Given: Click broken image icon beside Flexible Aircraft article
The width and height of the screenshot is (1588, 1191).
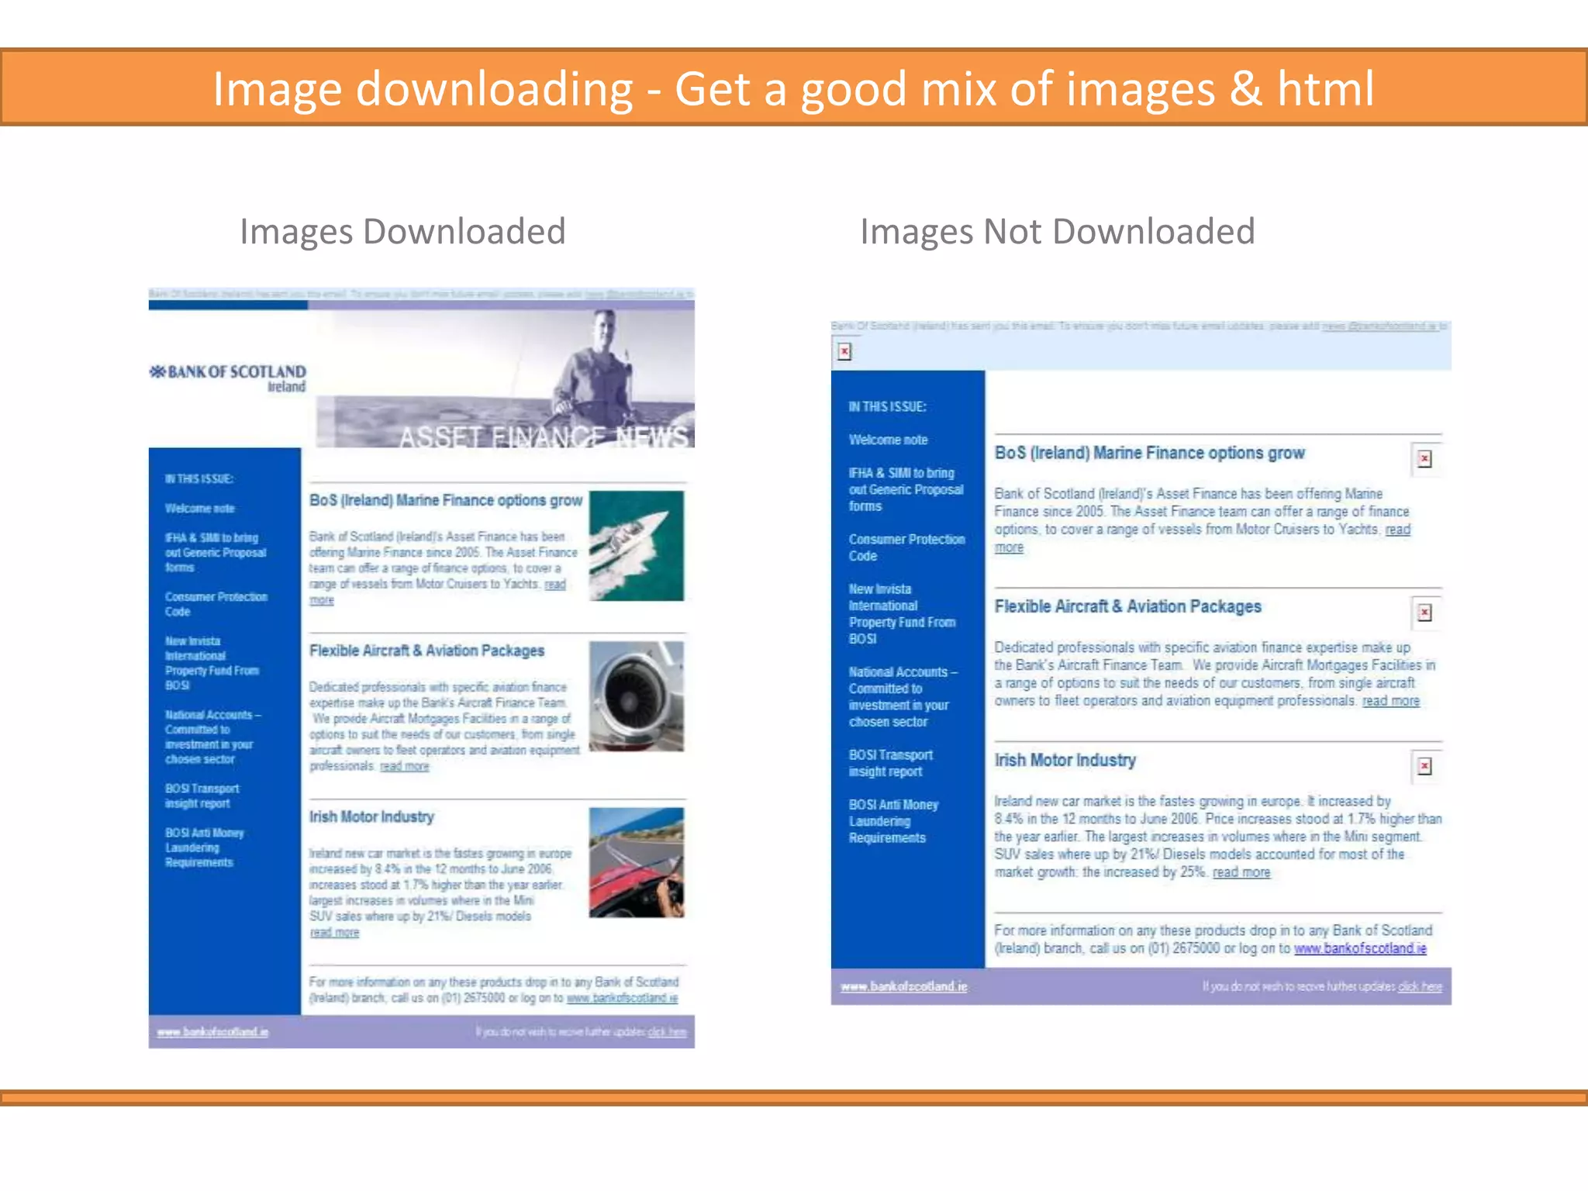Looking at the screenshot, I should coord(1424,613).
